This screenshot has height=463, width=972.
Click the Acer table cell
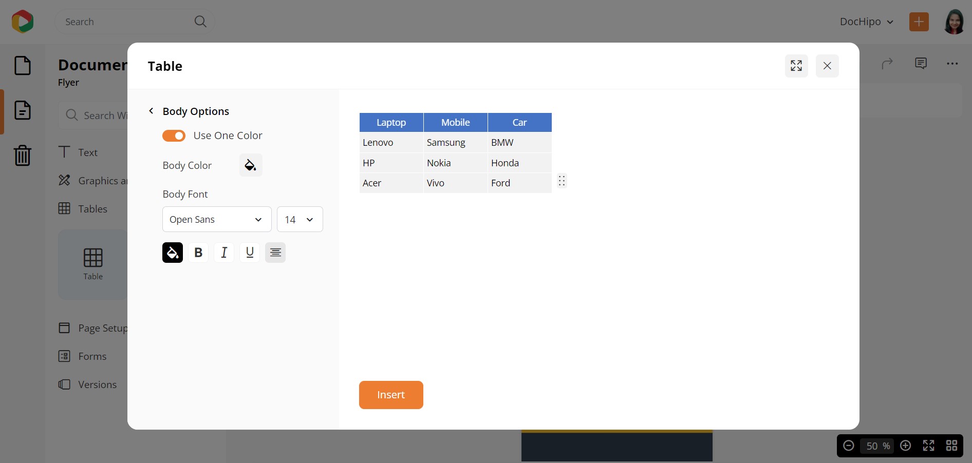pyautogui.click(x=391, y=183)
